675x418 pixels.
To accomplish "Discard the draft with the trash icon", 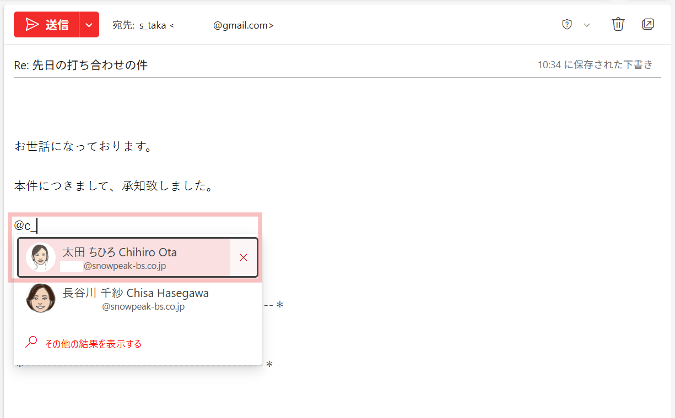I will (x=618, y=25).
